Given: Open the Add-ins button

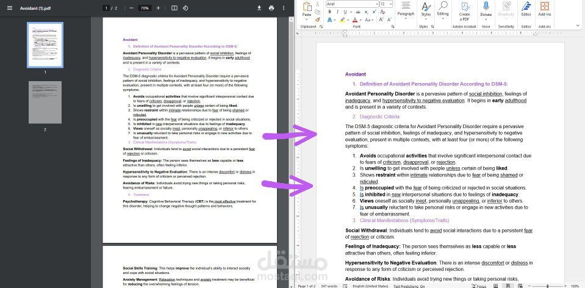Looking at the screenshot, I should (x=545, y=10).
